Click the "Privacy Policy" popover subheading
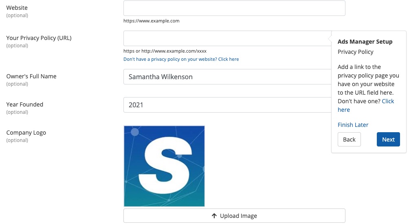This screenshot has width=409, height=224. pyautogui.click(x=356, y=52)
